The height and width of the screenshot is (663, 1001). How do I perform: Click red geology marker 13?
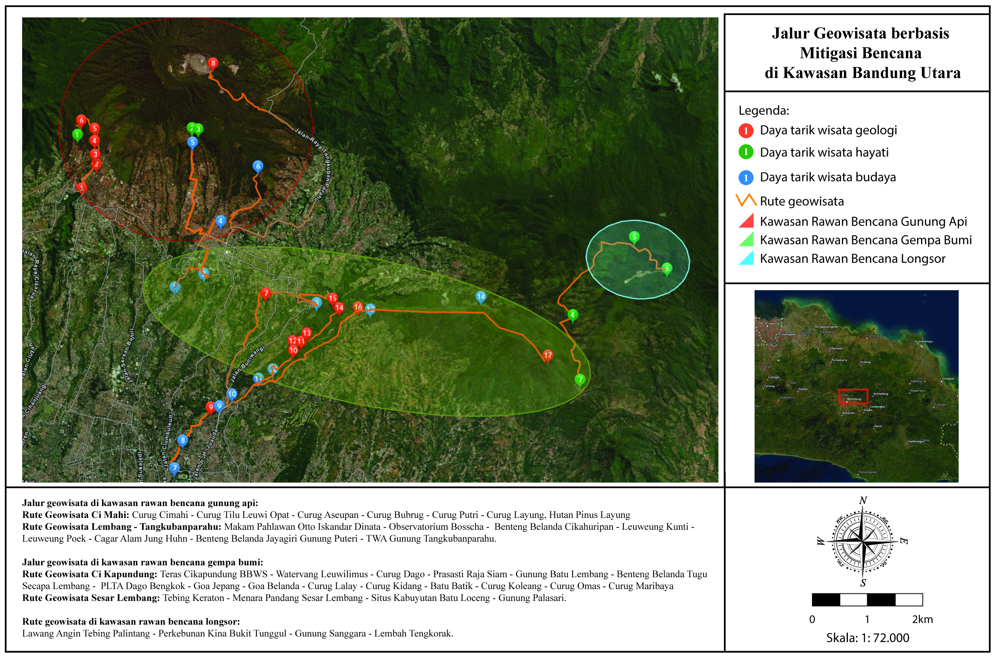click(307, 334)
